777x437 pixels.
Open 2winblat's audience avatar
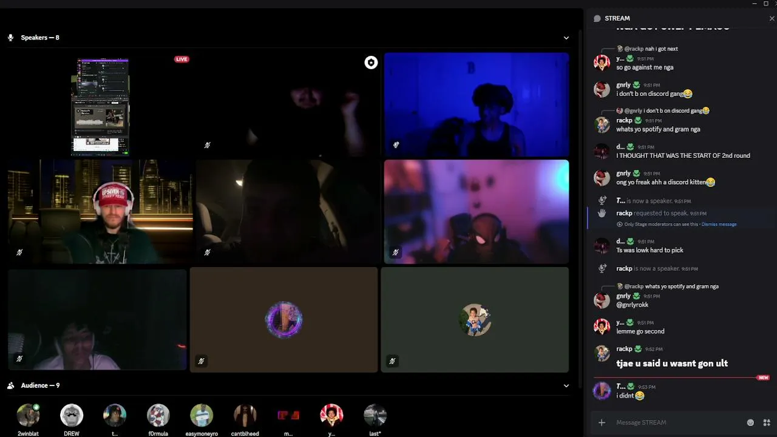point(28,415)
